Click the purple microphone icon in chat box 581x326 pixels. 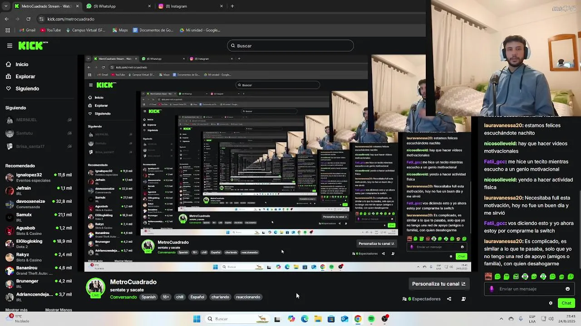492,289
